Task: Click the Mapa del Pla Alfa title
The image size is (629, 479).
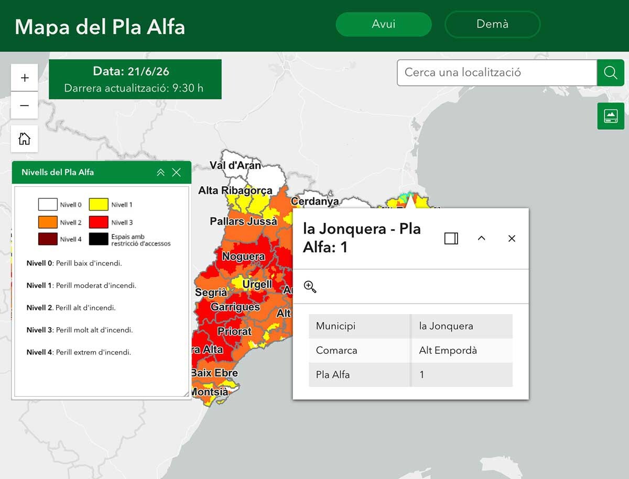Action: click(x=100, y=26)
